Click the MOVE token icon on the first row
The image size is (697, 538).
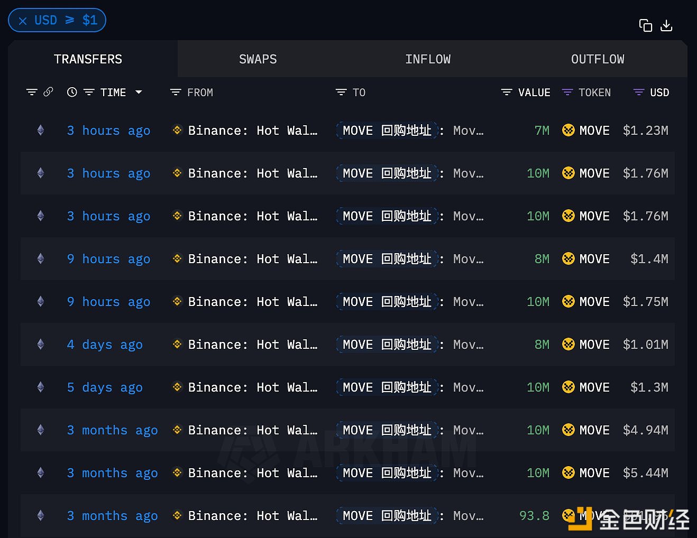click(x=568, y=130)
